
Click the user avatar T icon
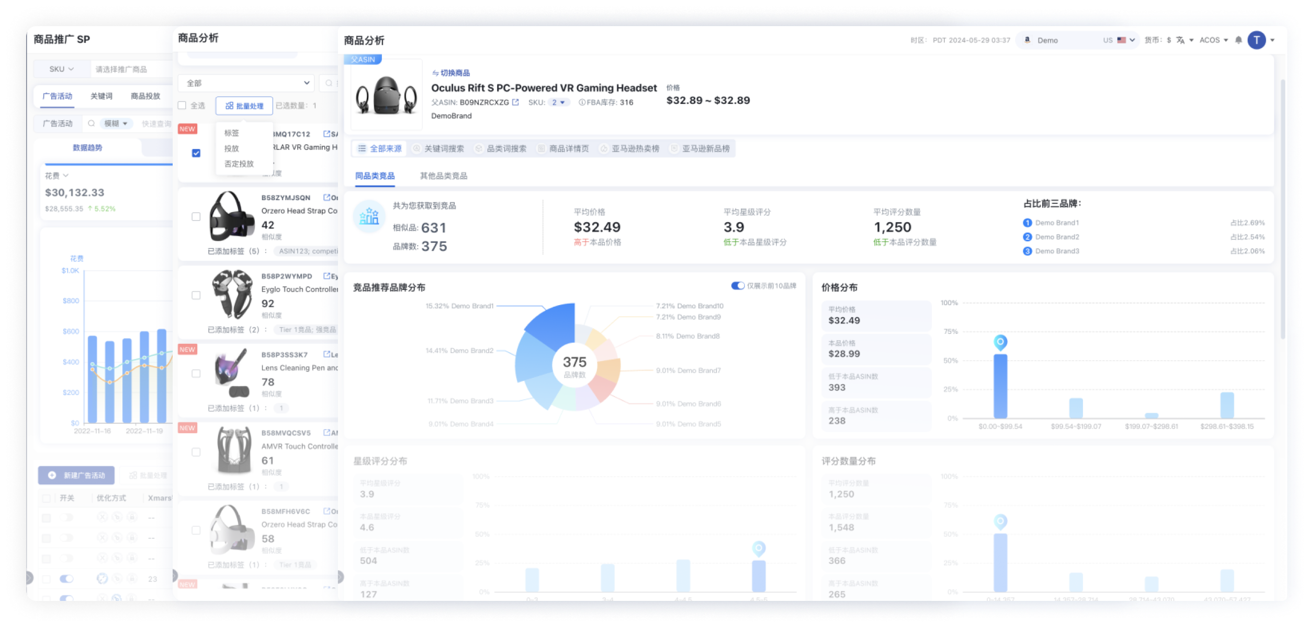pyautogui.click(x=1256, y=40)
